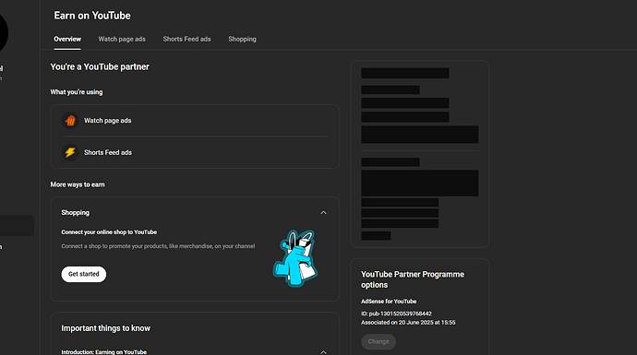637x355 pixels.
Task: Click the Watch page ads orange icon
Action: coord(70,121)
